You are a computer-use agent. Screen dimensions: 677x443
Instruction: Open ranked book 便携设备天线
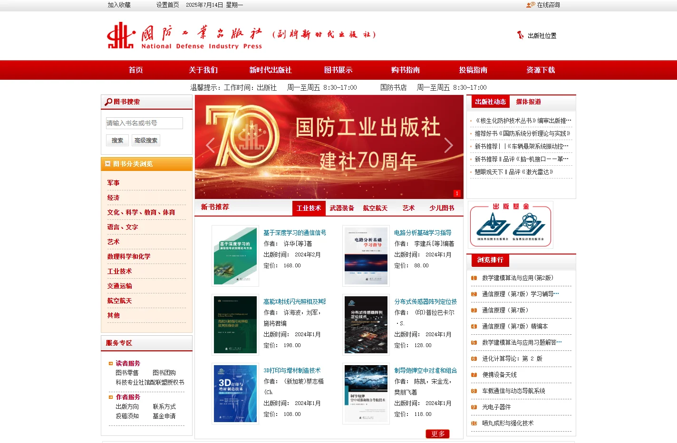coord(499,375)
